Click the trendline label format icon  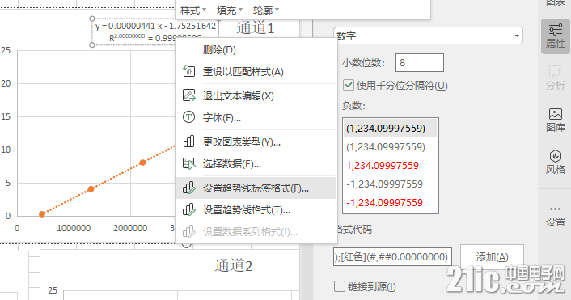point(188,188)
